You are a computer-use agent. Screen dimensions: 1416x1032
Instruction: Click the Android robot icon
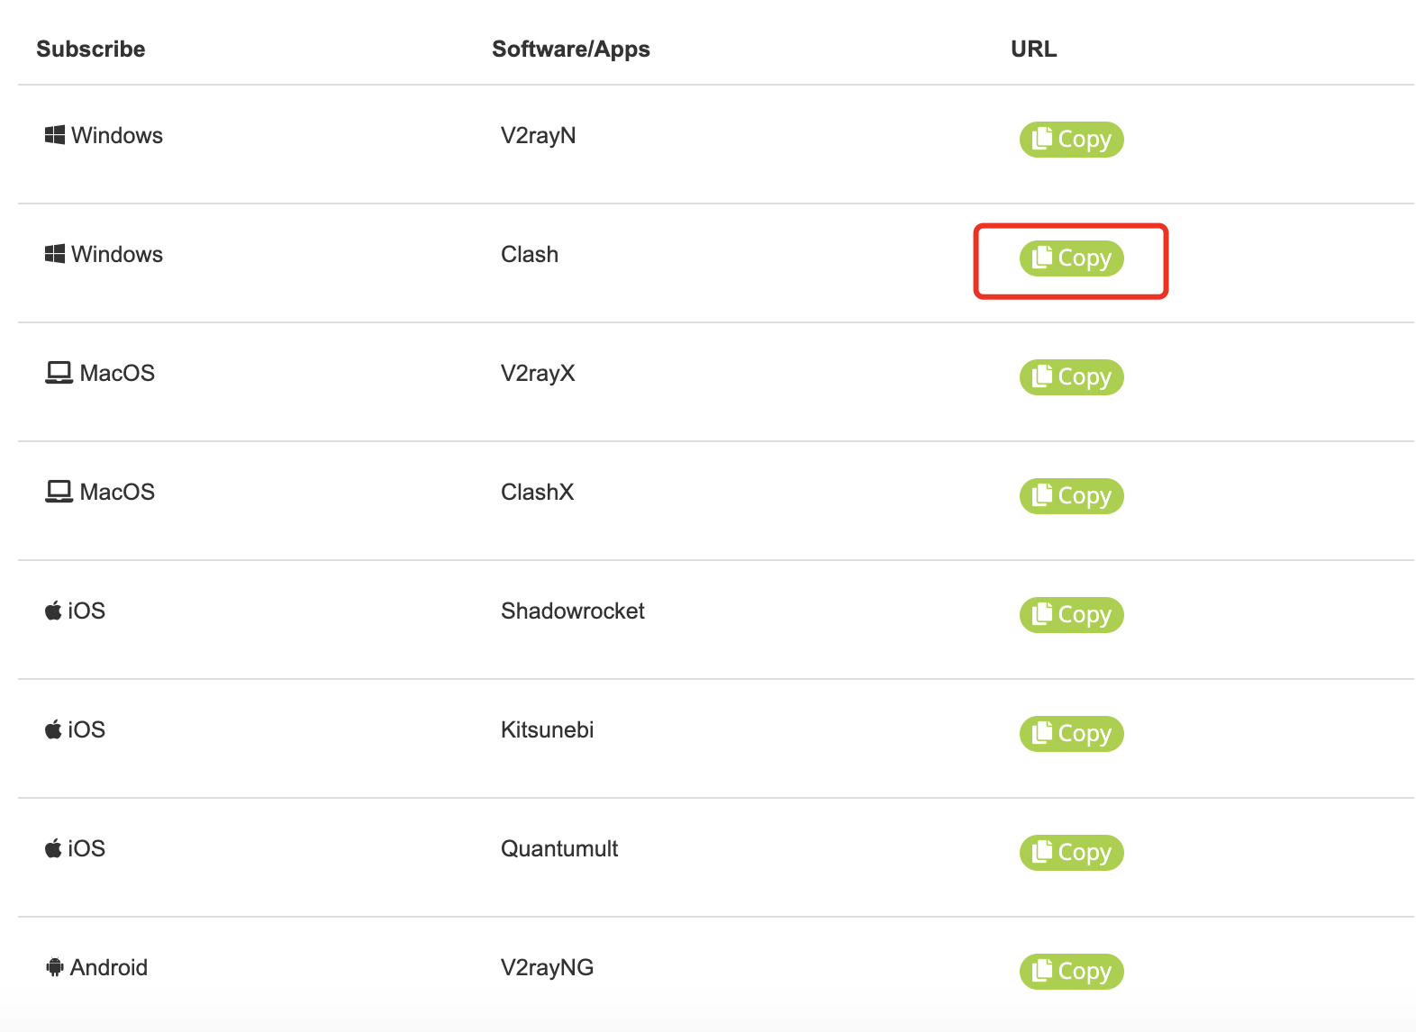[55, 967]
